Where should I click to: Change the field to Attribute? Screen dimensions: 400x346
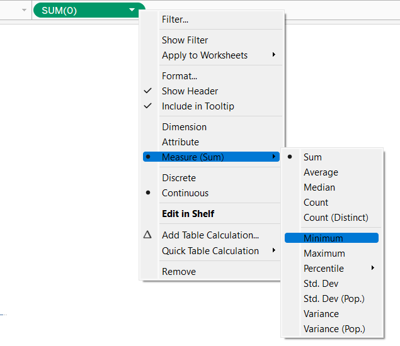click(x=180, y=142)
